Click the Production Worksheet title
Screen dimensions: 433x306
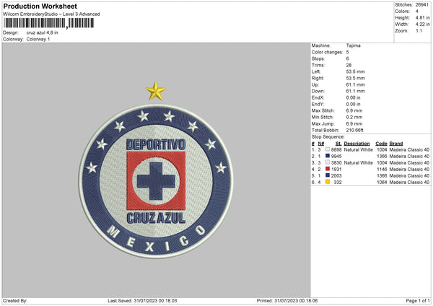click(x=40, y=6)
